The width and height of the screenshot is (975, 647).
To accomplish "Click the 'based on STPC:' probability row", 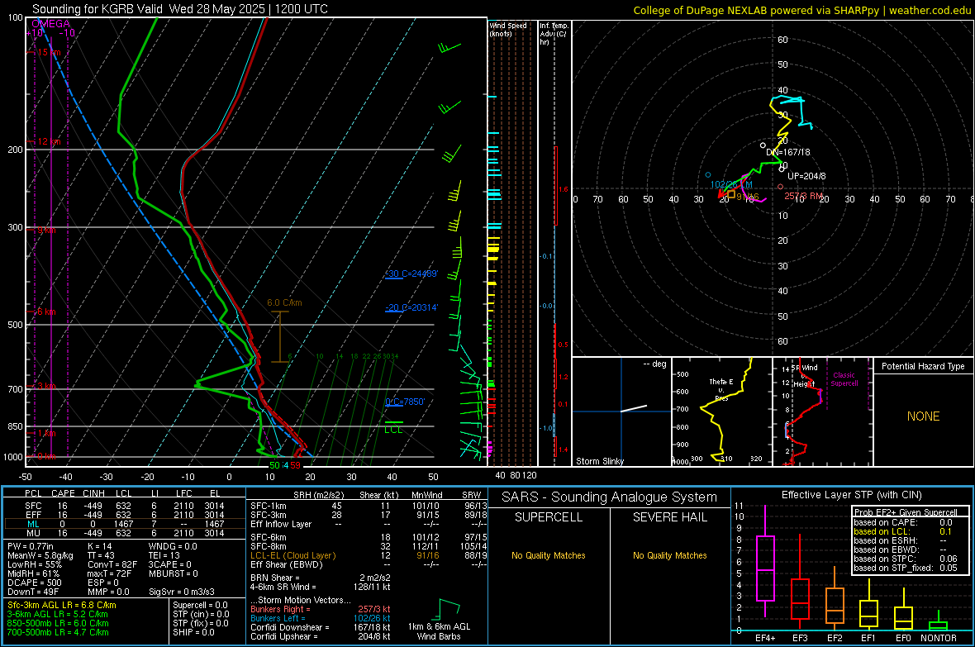I will tap(906, 559).
